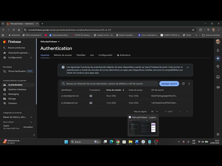This screenshot has height=166, width=222.
Task: Switch to Método de acceso tab
Action: pyautogui.click(x=63, y=55)
